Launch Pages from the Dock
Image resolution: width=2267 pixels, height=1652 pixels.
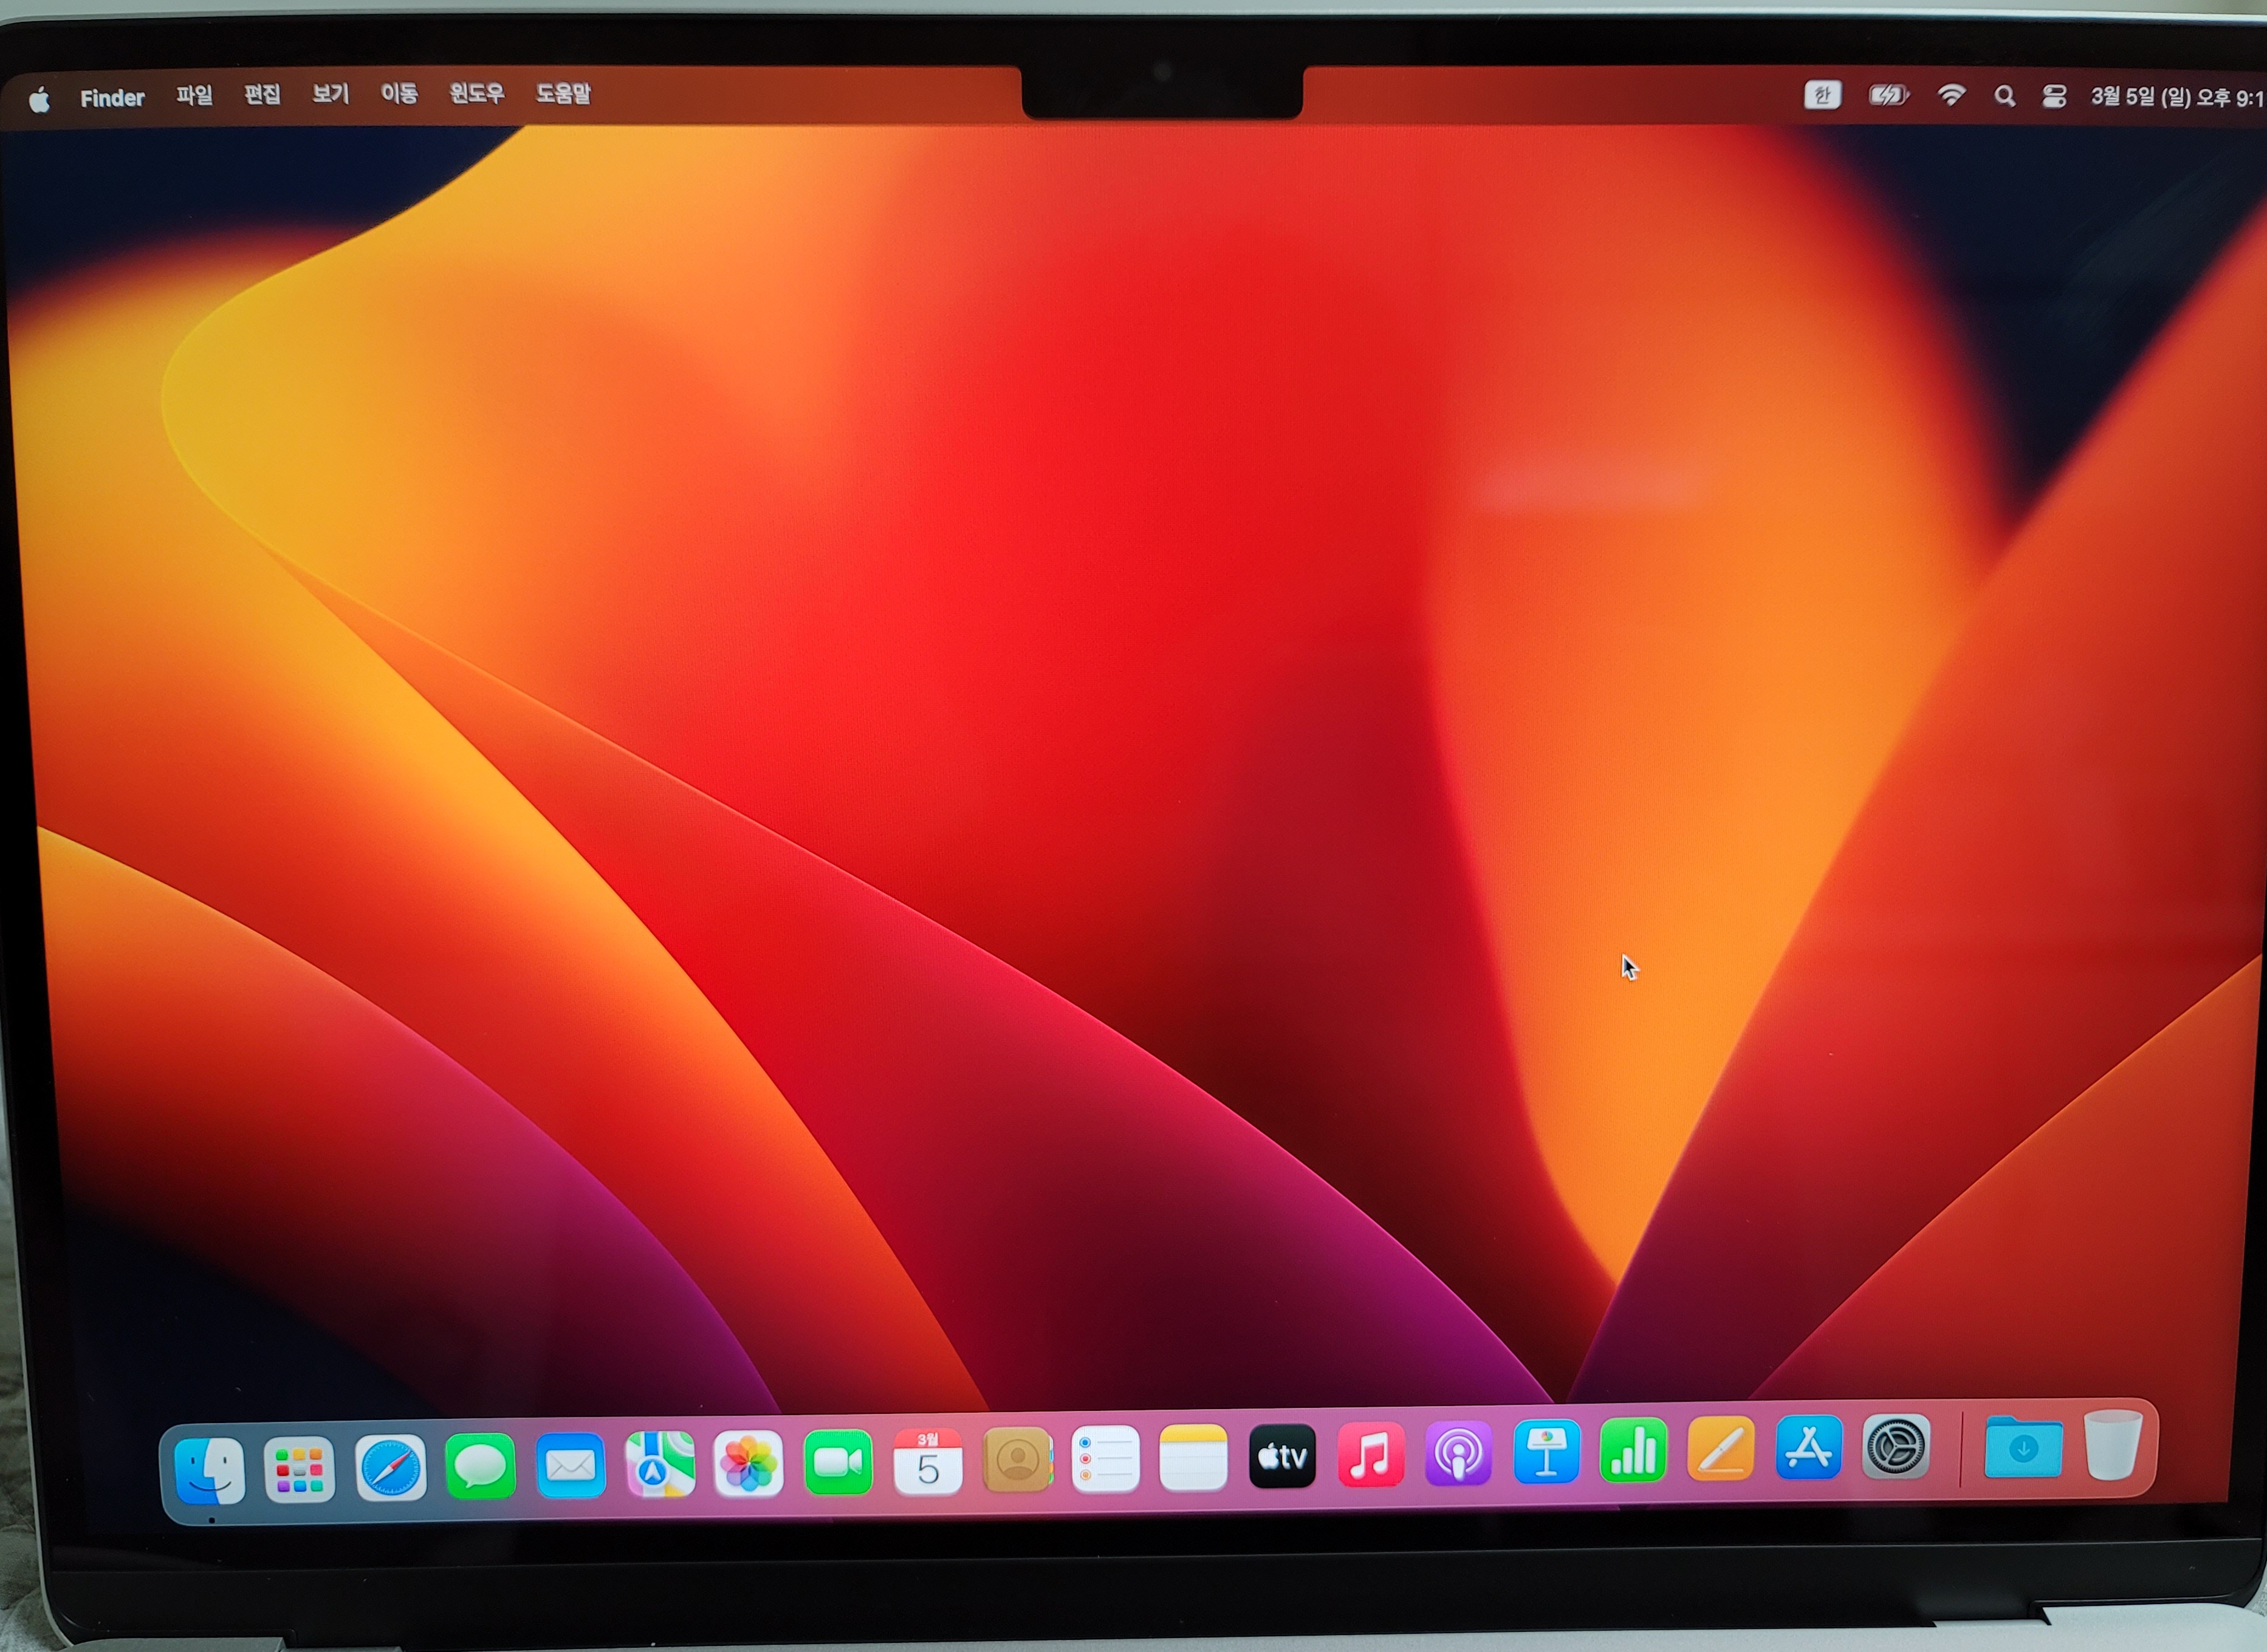click(x=1721, y=1449)
